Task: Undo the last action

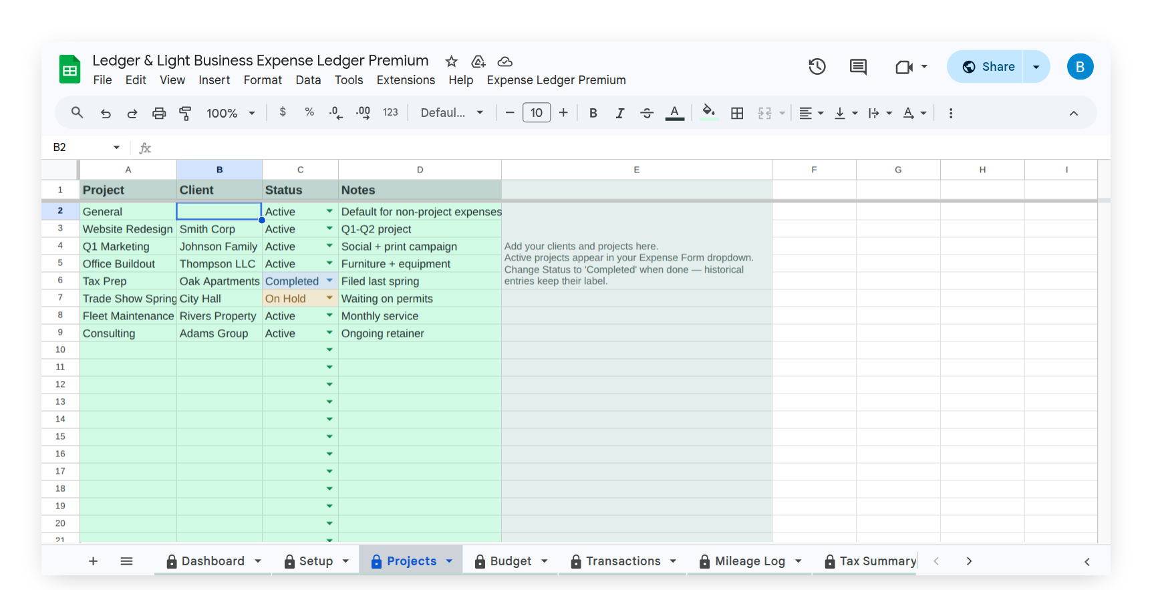Action: point(106,113)
